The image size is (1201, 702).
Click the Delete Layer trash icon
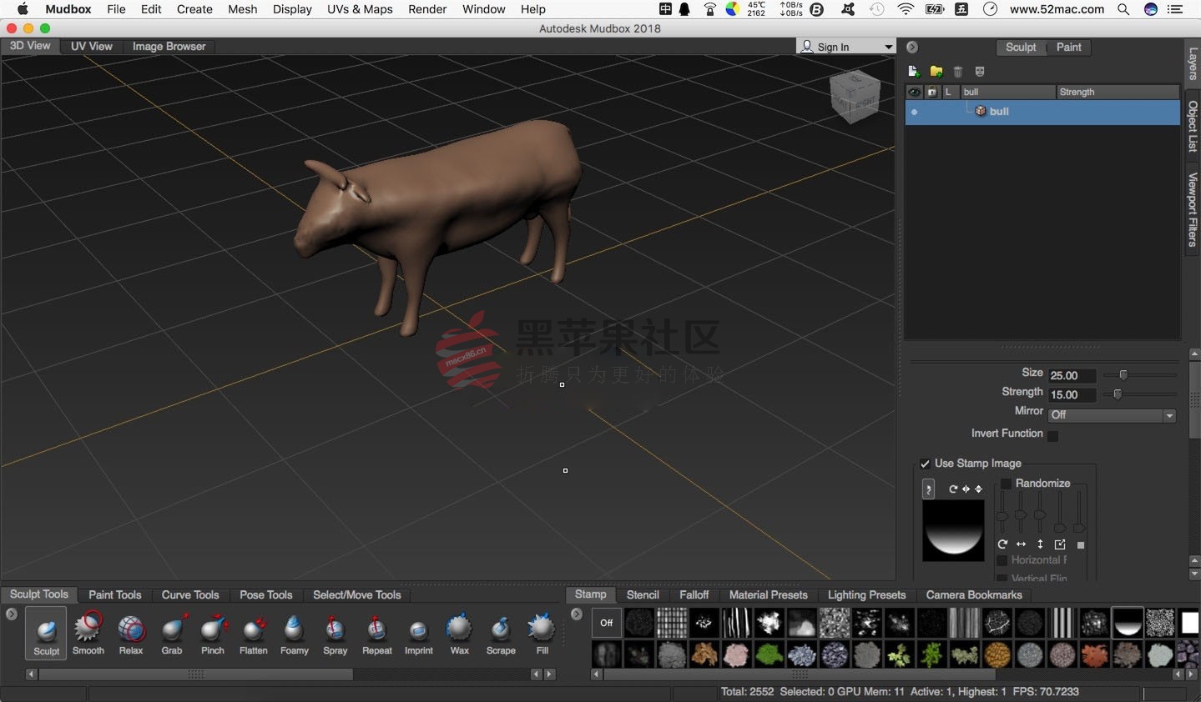(x=958, y=72)
